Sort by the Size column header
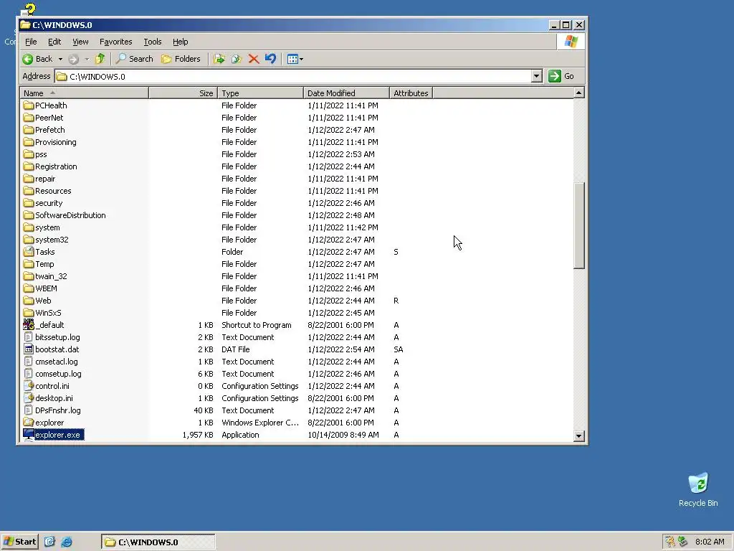734x551 pixels. (x=183, y=93)
